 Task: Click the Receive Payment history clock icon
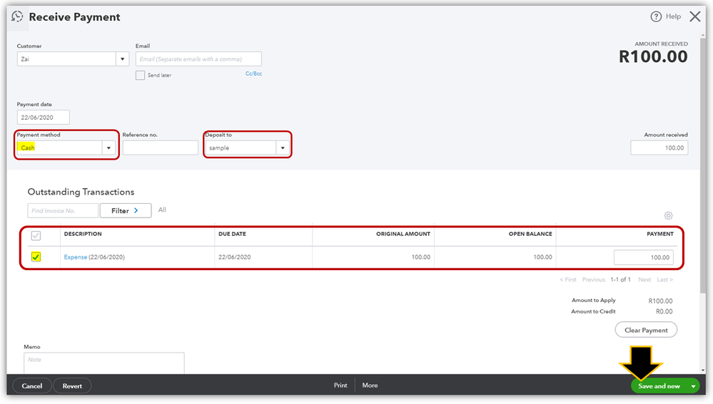17,17
